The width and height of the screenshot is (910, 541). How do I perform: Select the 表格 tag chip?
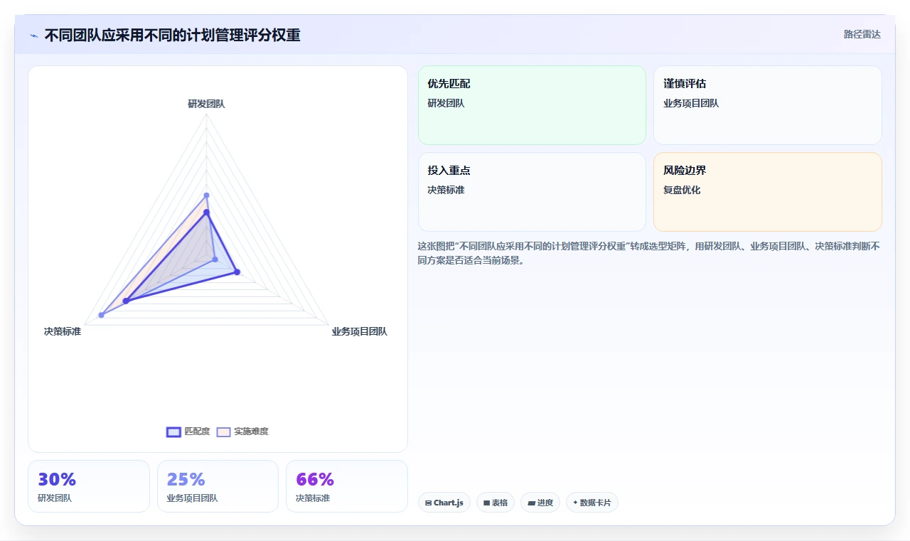pos(496,503)
